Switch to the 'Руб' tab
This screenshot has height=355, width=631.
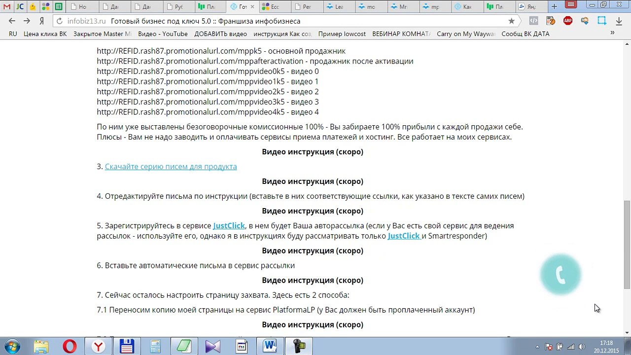click(x=178, y=7)
